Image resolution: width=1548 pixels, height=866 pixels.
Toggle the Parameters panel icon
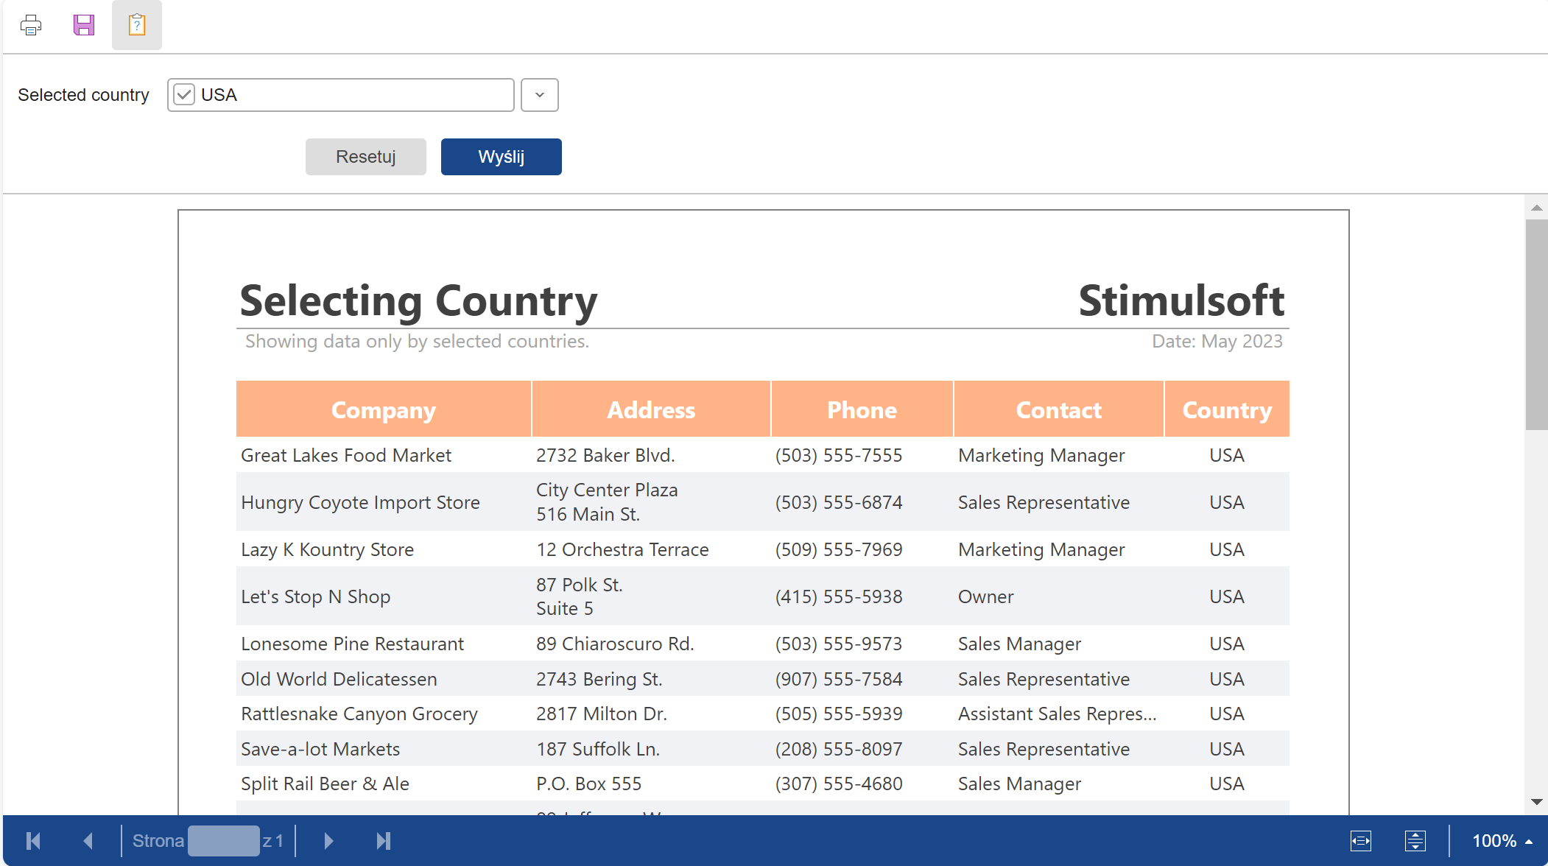pos(137,25)
